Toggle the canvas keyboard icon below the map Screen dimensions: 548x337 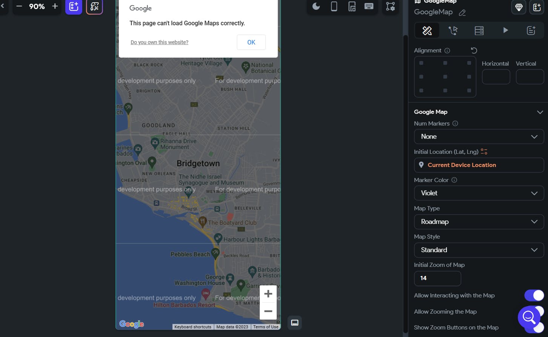(295, 323)
